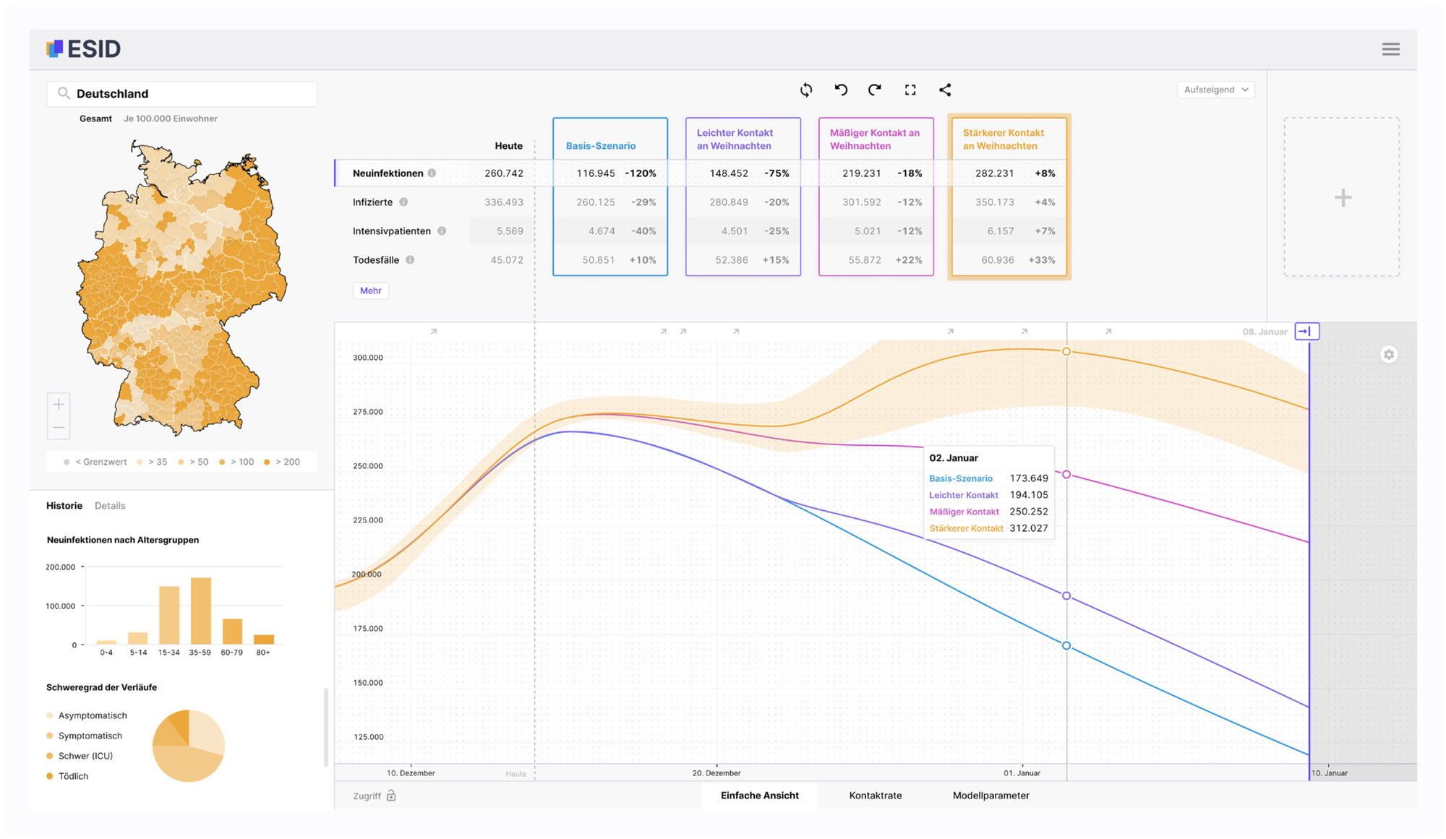
Task: Open chart settings gear icon
Action: point(1388,355)
